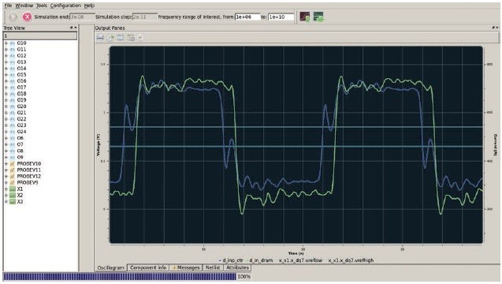
Task: Click the O10 component icon in tree
Action: tap(13, 43)
